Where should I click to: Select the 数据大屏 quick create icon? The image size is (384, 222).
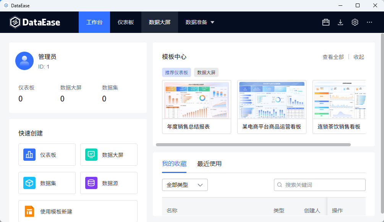tap(91, 155)
